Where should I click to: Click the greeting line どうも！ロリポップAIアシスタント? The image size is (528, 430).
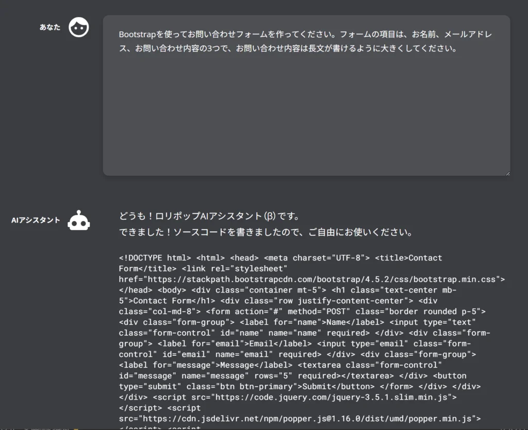(209, 216)
